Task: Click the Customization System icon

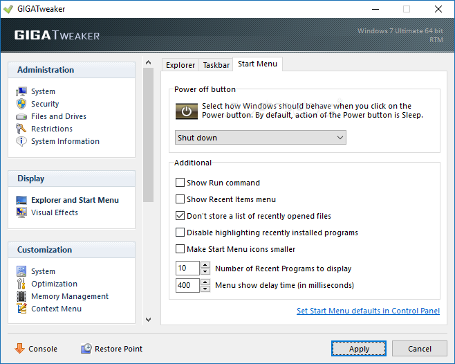Action: (21, 271)
